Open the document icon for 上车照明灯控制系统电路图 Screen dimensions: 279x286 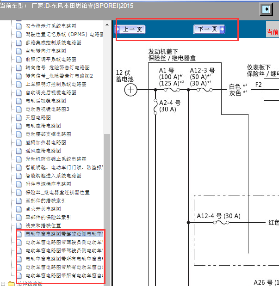click(19, 84)
